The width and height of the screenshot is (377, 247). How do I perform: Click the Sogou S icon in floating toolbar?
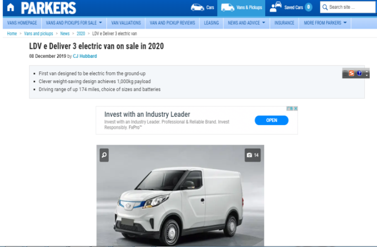click(x=352, y=73)
